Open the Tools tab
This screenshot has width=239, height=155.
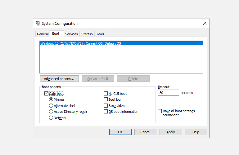(100, 34)
